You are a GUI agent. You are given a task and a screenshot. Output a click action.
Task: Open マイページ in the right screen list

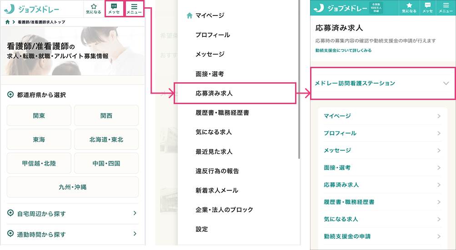(x=383, y=116)
